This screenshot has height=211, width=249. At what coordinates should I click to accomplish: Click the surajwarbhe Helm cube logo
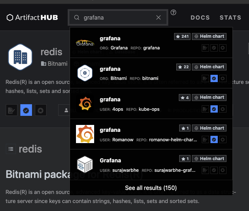(85, 165)
